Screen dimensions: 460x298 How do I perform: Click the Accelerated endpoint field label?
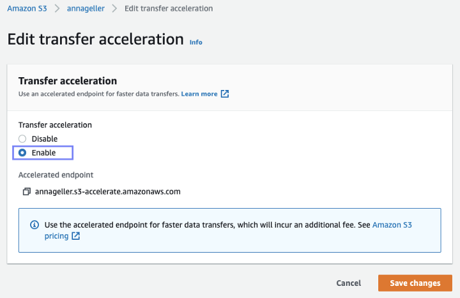(x=56, y=175)
